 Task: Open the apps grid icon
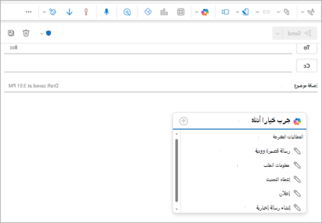pos(181,12)
